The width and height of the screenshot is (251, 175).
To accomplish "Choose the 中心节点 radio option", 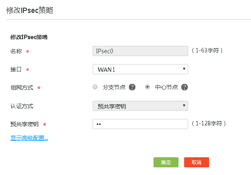I will coord(147,87).
